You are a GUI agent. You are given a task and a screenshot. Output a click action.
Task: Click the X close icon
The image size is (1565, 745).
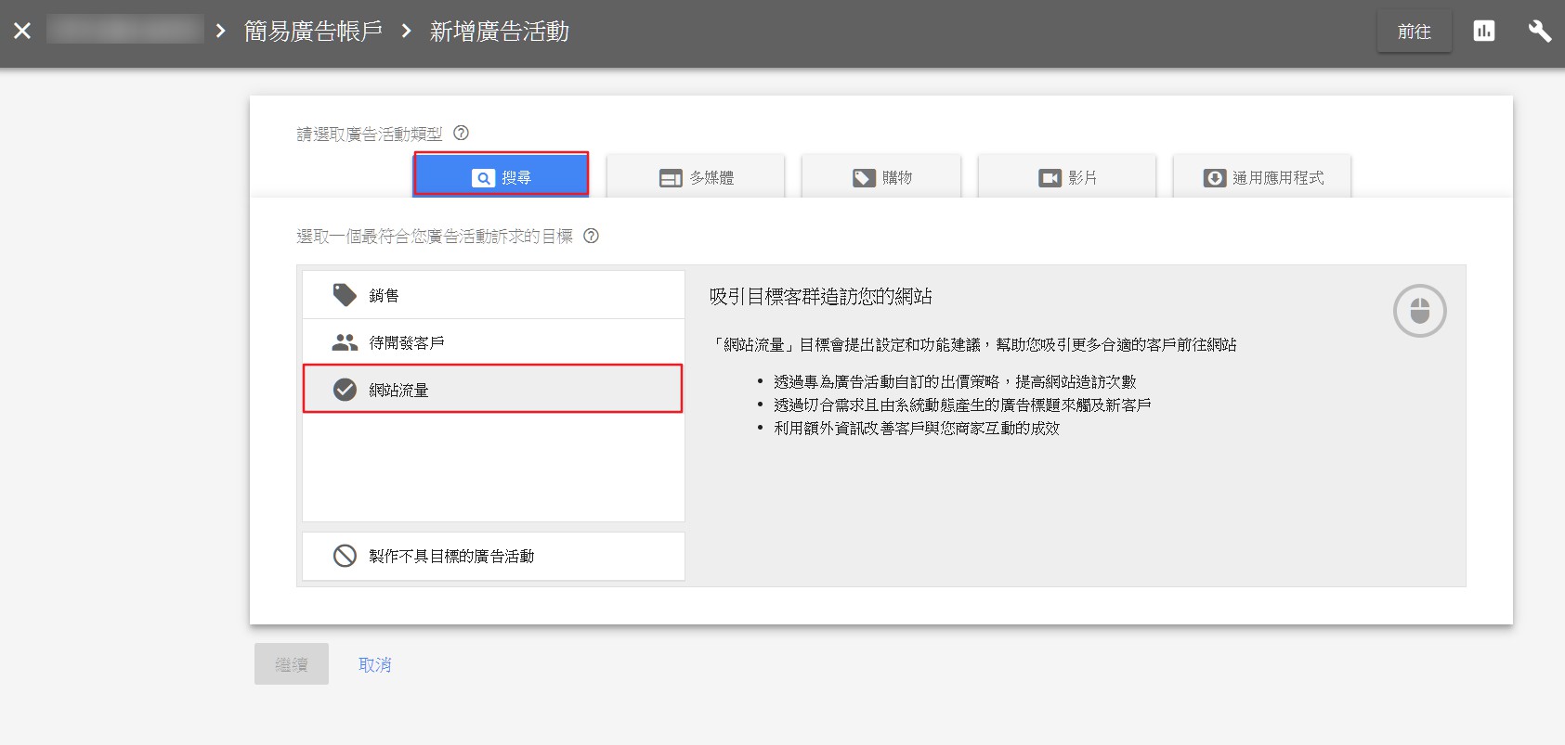point(22,32)
